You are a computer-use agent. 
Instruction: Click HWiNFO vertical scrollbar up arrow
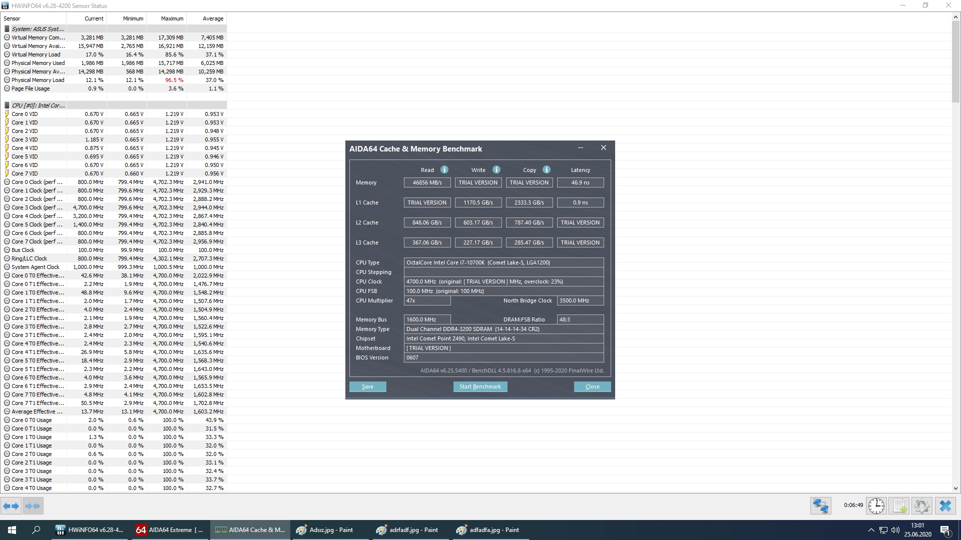tap(956, 17)
